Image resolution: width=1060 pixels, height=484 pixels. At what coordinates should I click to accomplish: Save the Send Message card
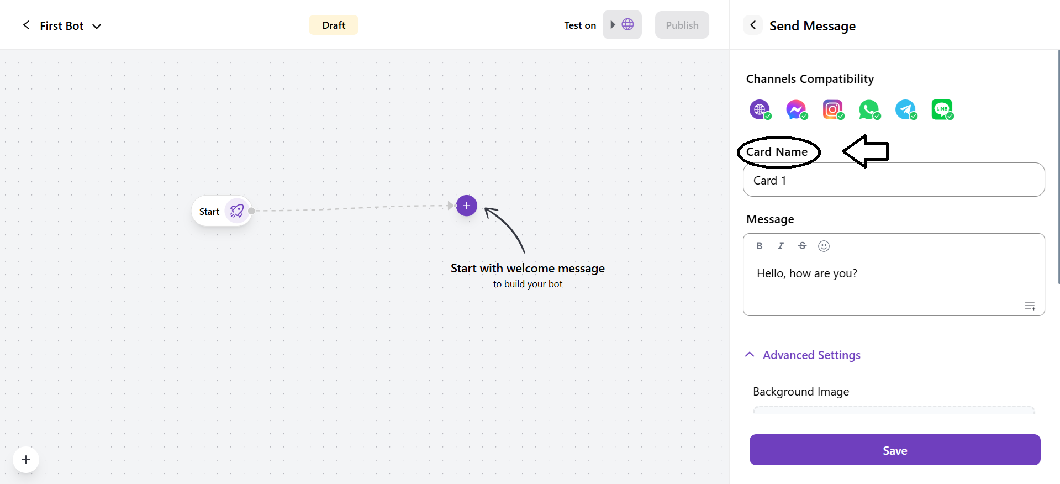894,450
